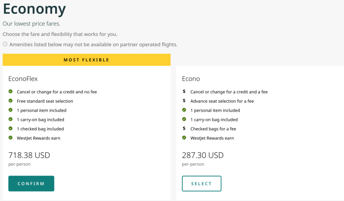Click the Econo fare title
The width and height of the screenshot is (344, 201).
coord(191,78)
